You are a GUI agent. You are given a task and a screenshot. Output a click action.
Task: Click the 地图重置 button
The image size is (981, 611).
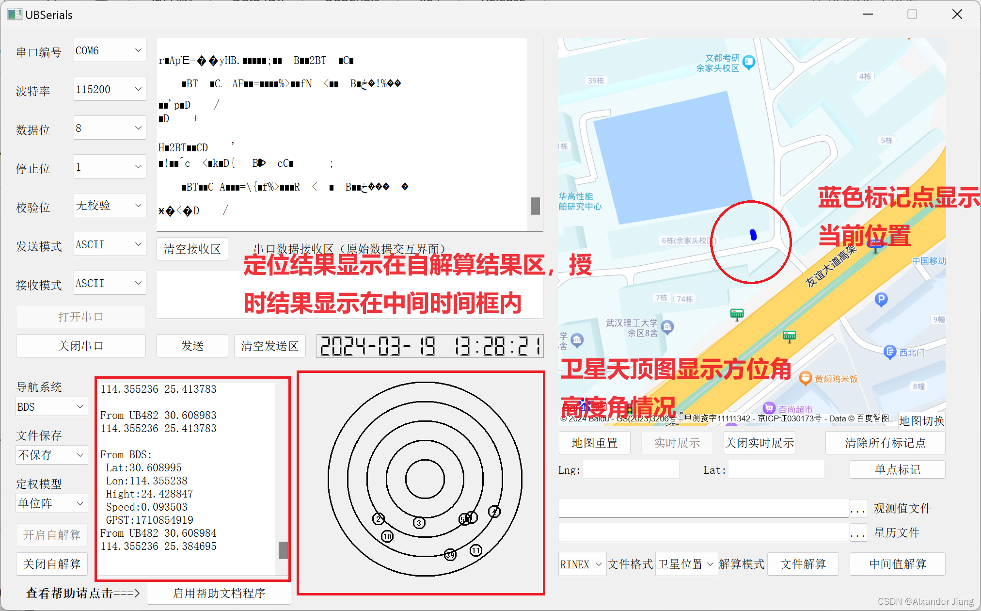[595, 443]
